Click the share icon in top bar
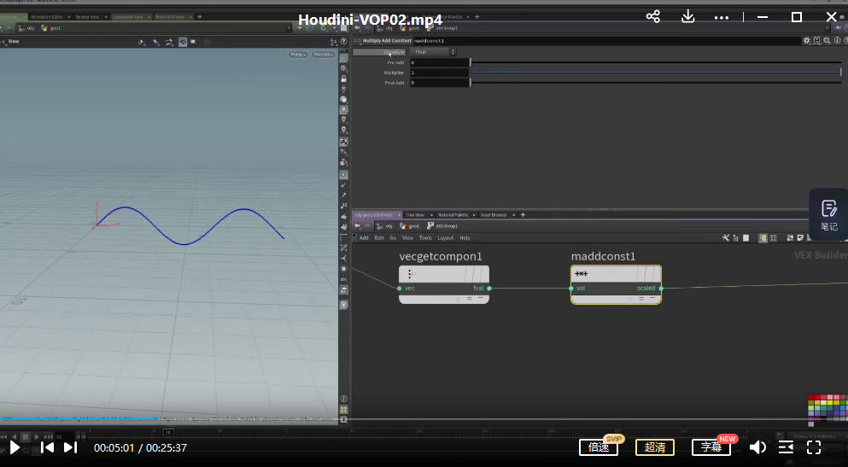Image resolution: width=848 pixels, height=467 pixels. (x=653, y=17)
